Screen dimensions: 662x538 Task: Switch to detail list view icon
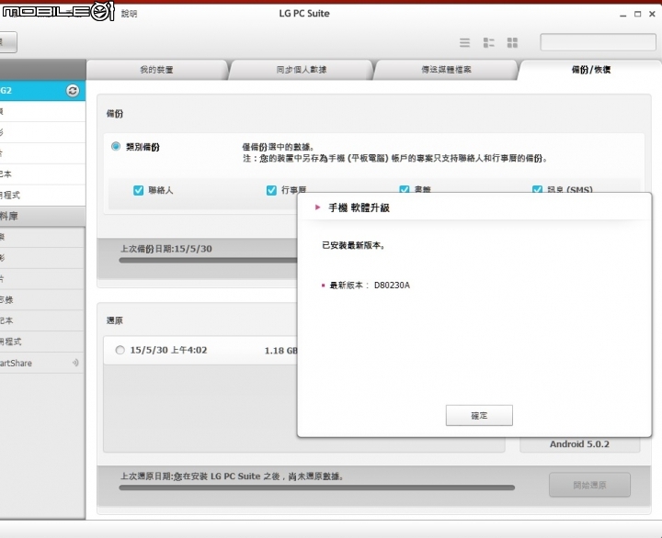pyautogui.click(x=488, y=42)
